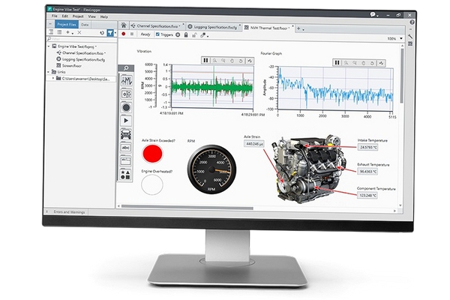Open the Project menu
The width and height of the screenshot is (450, 300).
[x=78, y=16]
